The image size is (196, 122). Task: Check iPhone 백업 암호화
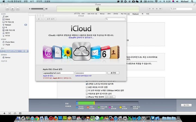pyautogui.click(x=87, y=97)
